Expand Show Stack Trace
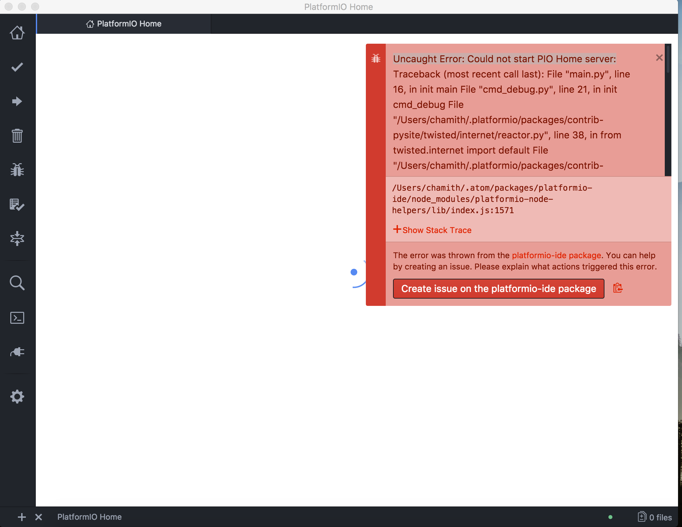This screenshot has height=527, width=682. [432, 230]
